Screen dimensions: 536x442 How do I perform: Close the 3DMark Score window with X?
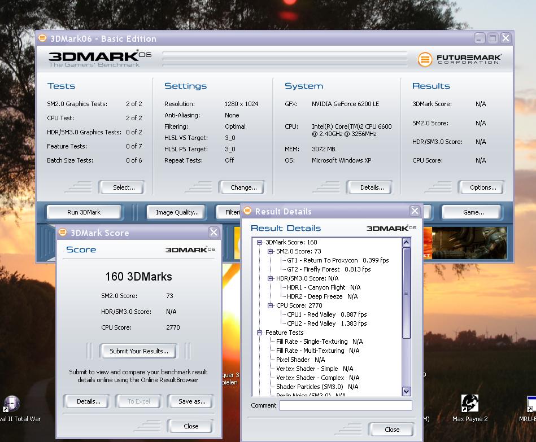(x=213, y=232)
